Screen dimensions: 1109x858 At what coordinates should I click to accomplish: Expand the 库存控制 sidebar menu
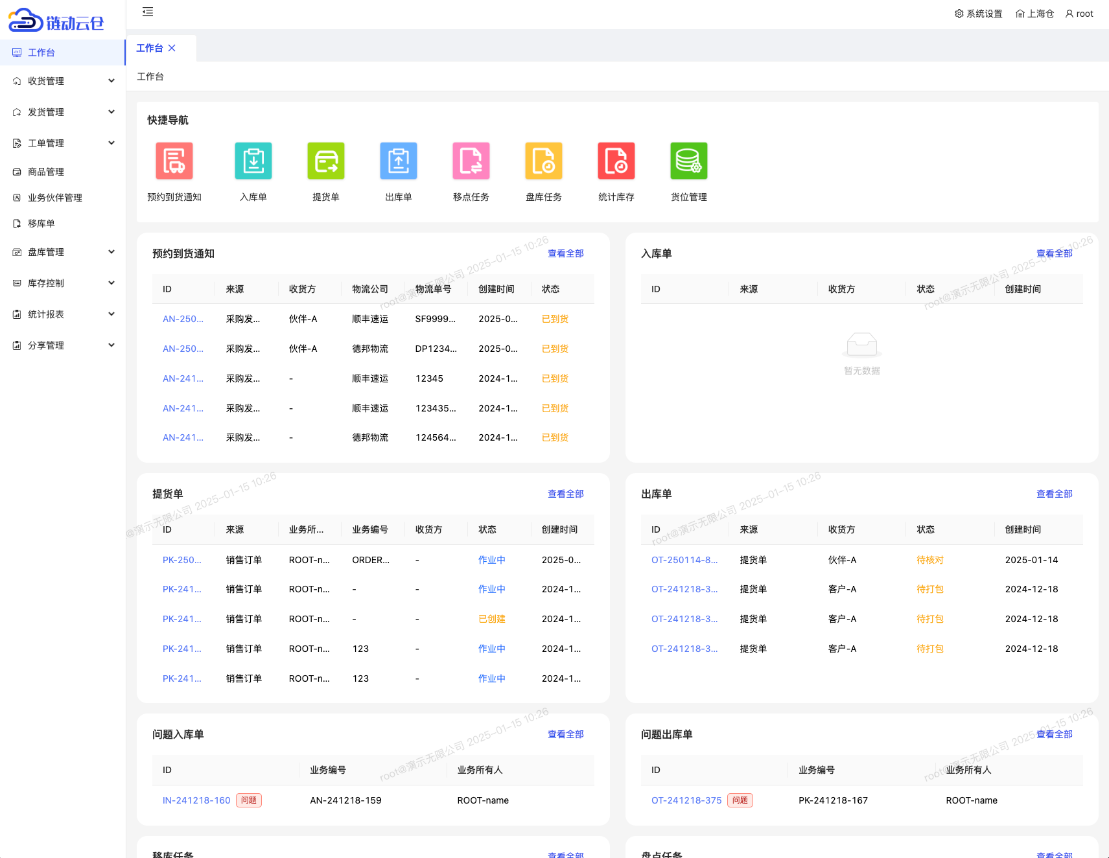[x=62, y=283]
